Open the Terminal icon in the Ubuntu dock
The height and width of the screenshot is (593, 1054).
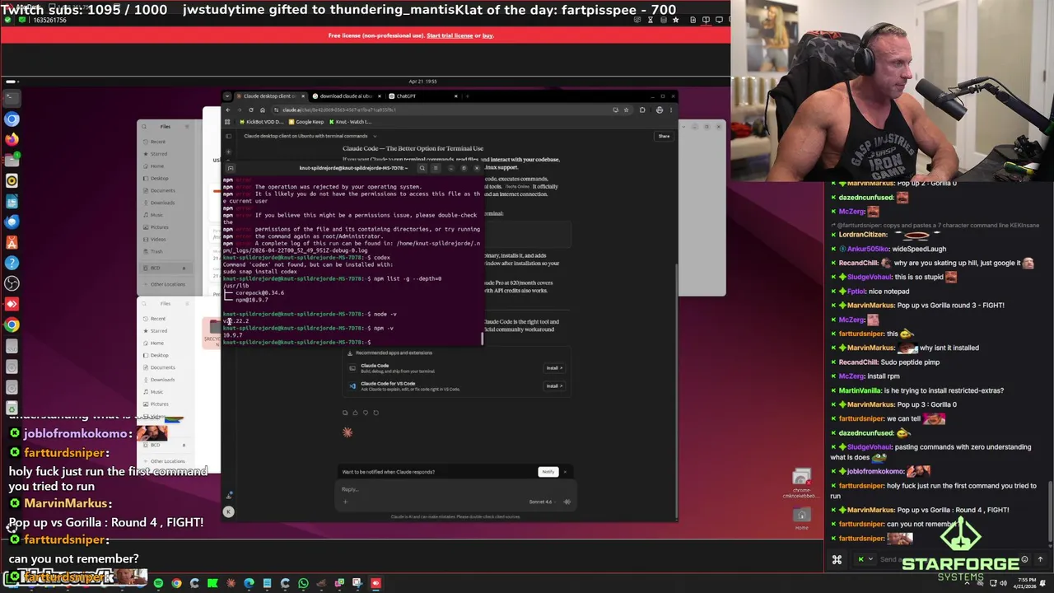[x=12, y=99]
